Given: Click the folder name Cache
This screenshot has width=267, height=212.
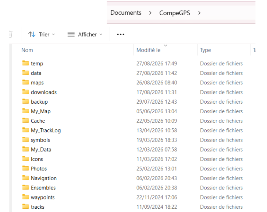Looking at the screenshot, I should click(x=38, y=121).
